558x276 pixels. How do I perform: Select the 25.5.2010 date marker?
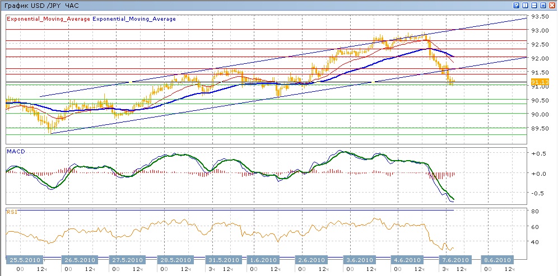coord(23,260)
